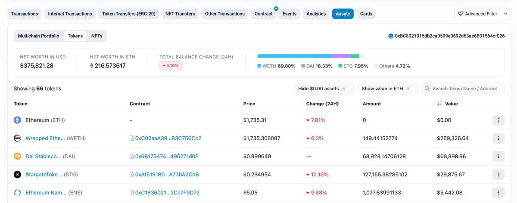The height and width of the screenshot is (203, 517).
Task: Click the document icon beside DAI contract
Action: tap(132, 157)
